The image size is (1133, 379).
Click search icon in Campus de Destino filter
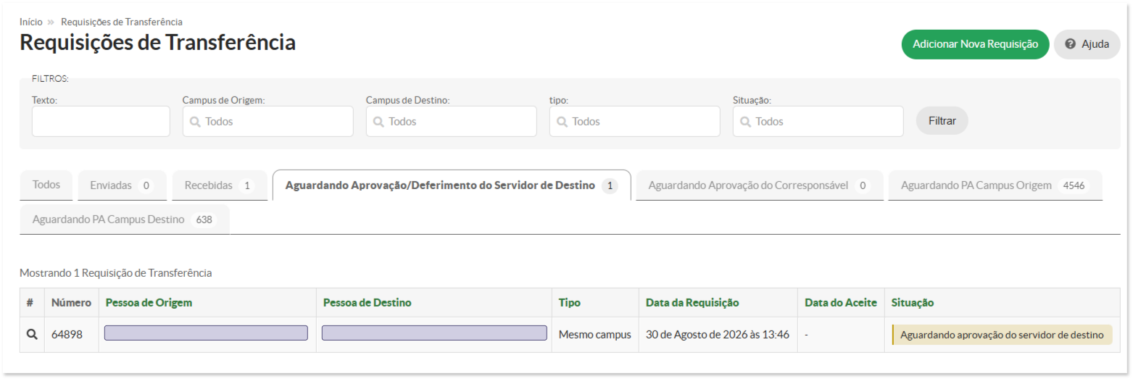[x=378, y=122]
